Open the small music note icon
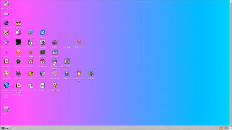The height and width of the screenshot is (130, 232). pos(7,52)
